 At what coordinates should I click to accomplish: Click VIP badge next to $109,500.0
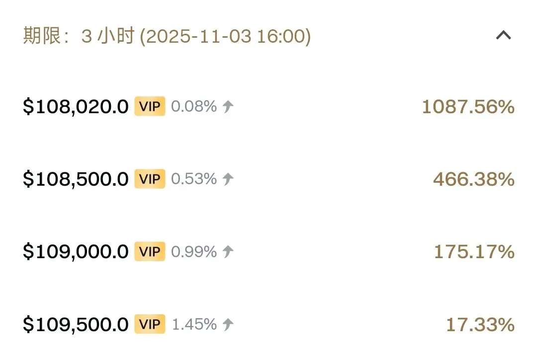pyautogui.click(x=150, y=324)
